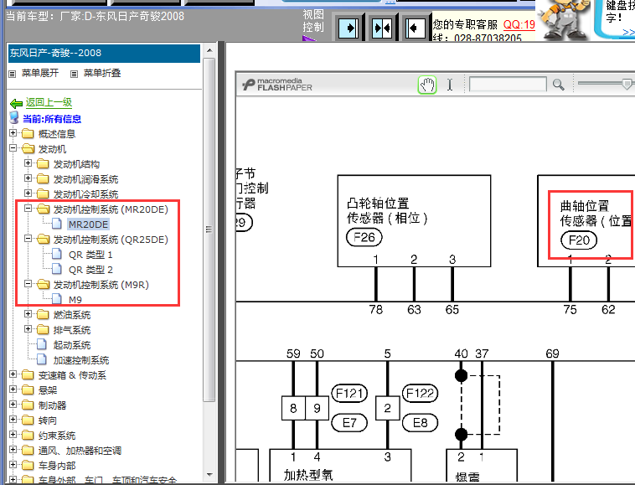Click the 菜单折叠 icon
The image size is (635, 485).
(74, 74)
